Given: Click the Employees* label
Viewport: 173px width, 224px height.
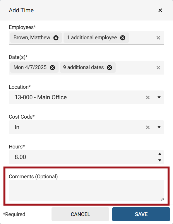Looking at the screenshot, I should (22, 27).
